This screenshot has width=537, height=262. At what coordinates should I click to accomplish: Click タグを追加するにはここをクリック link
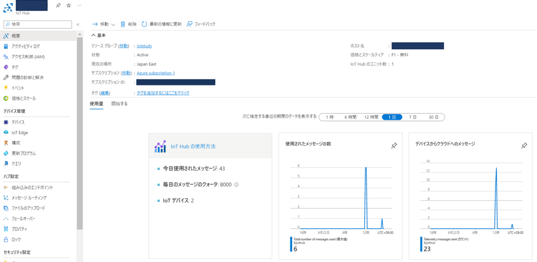pyautogui.click(x=163, y=93)
